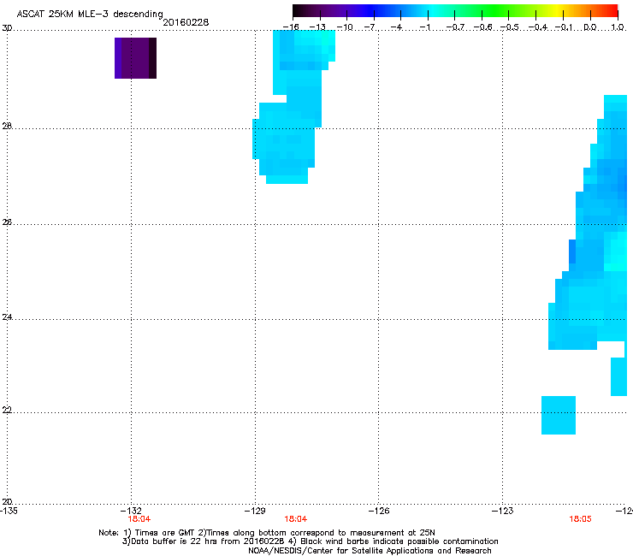Click the "-7" color scale label
The height and width of the screenshot is (556, 633).
click(370, 27)
